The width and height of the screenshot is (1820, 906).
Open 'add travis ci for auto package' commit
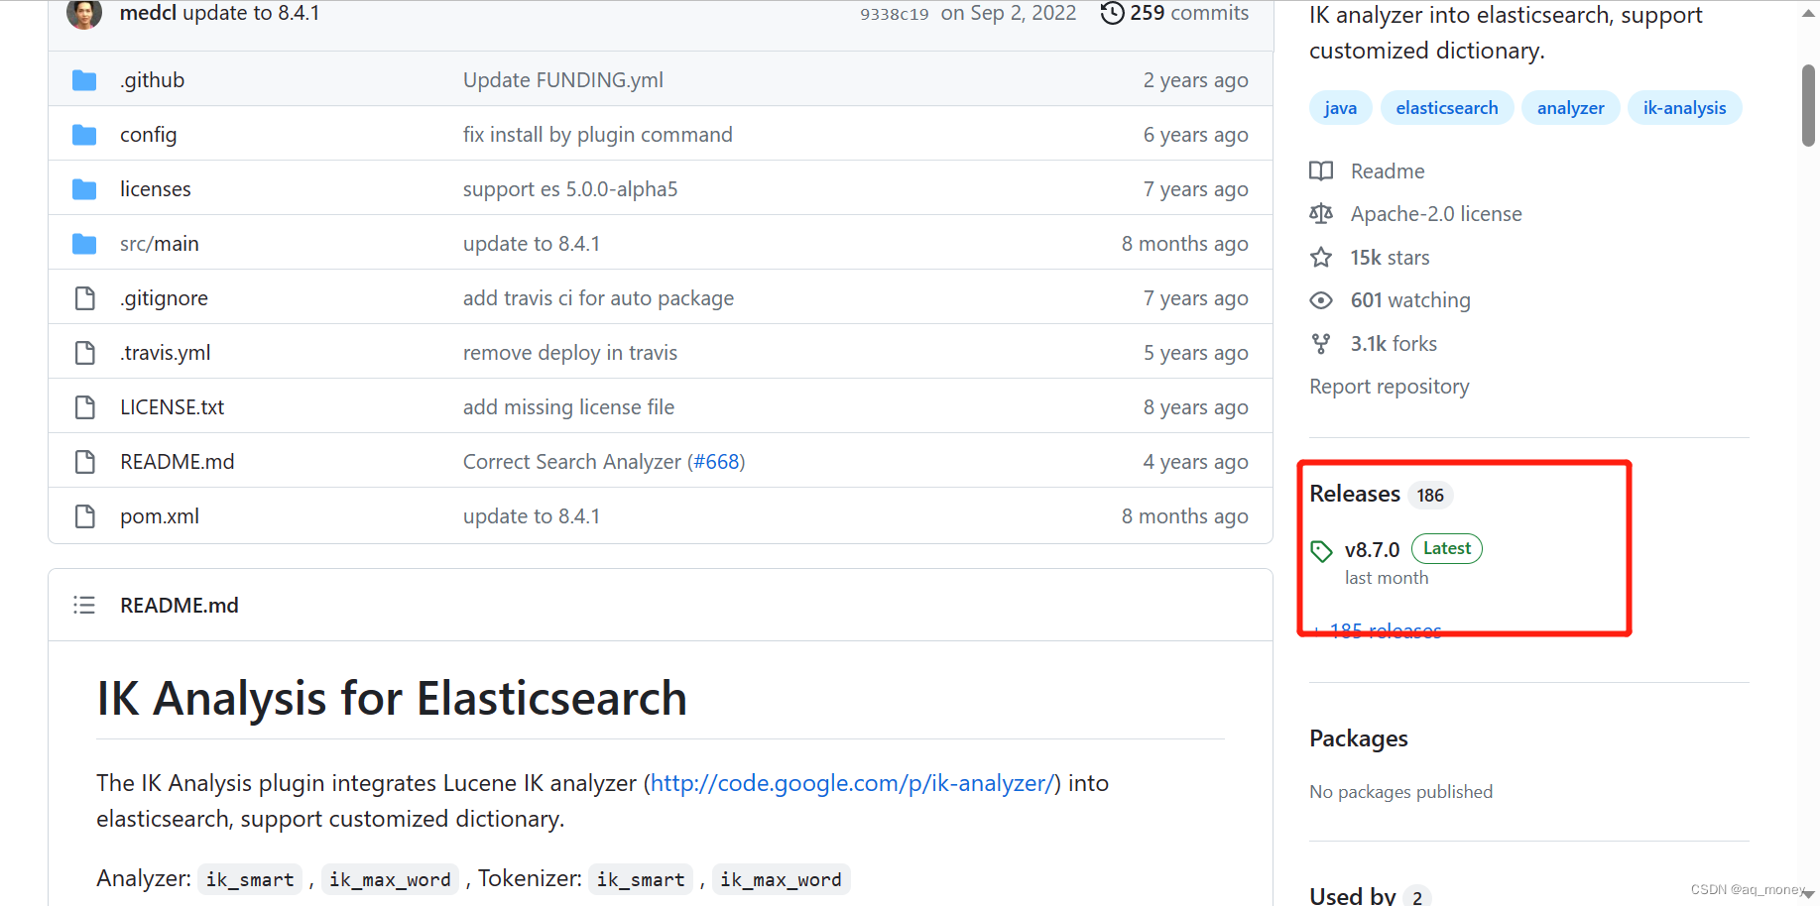pyautogui.click(x=599, y=298)
